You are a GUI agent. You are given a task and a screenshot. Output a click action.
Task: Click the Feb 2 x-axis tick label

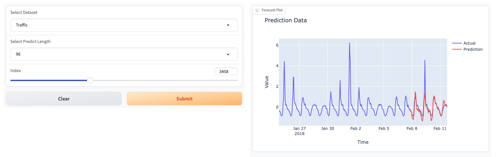click(356, 129)
